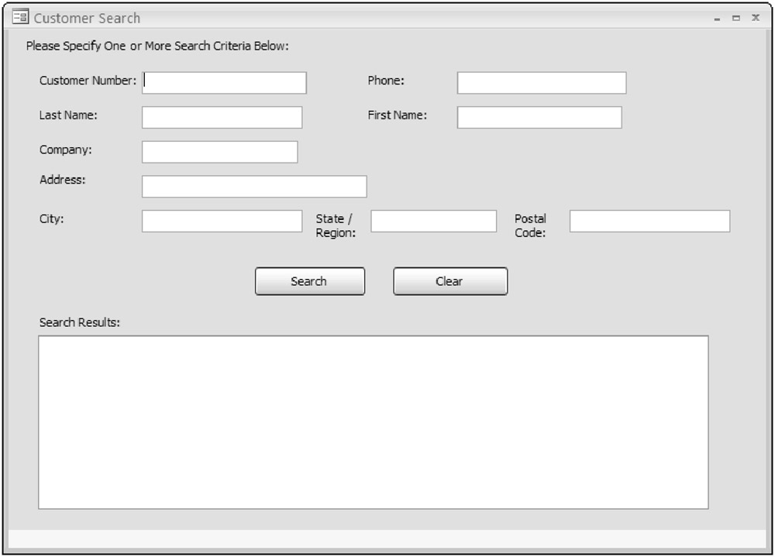Click the "Customer Number:" label
This screenshot has height=557, width=775.
[x=88, y=81]
